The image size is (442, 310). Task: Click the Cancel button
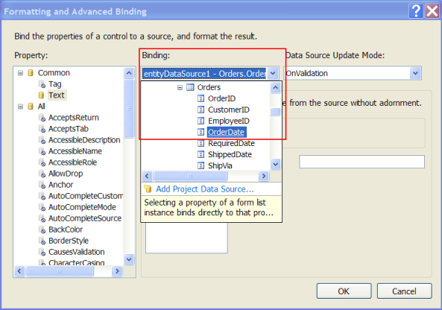point(404,291)
